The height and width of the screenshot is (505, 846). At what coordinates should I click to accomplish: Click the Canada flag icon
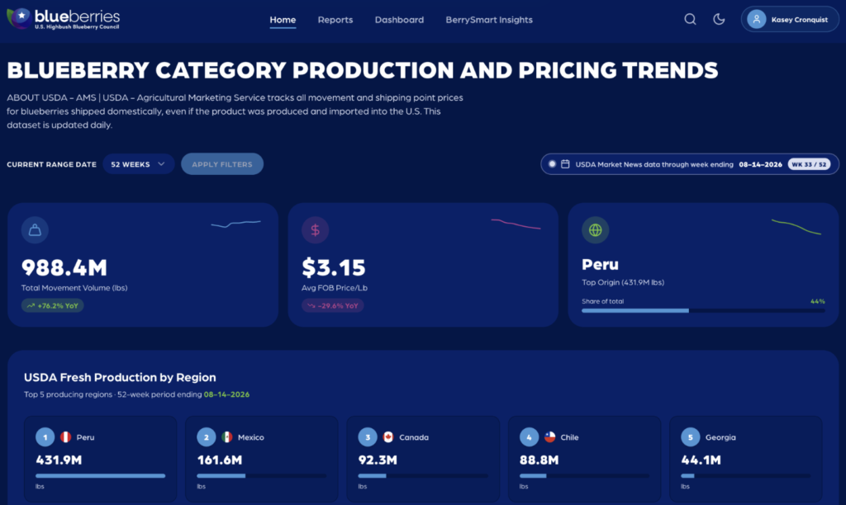(x=388, y=437)
